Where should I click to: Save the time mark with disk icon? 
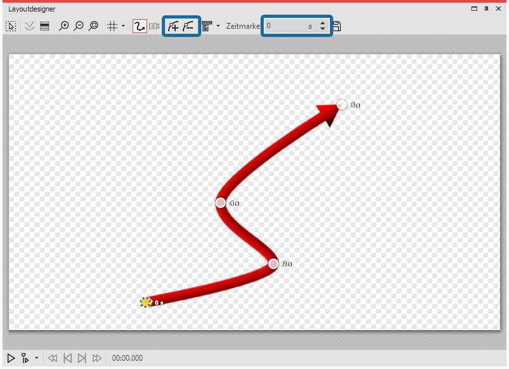click(x=337, y=26)
